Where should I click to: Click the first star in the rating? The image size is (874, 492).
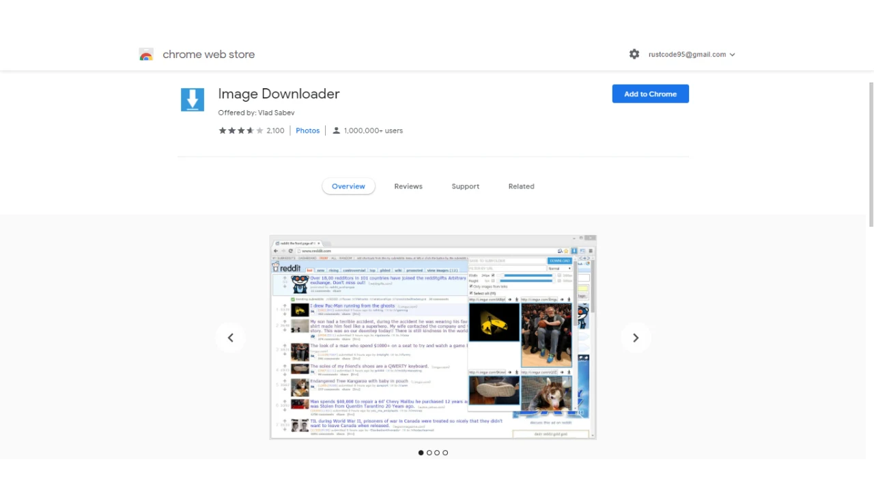(x=222, y=130)
